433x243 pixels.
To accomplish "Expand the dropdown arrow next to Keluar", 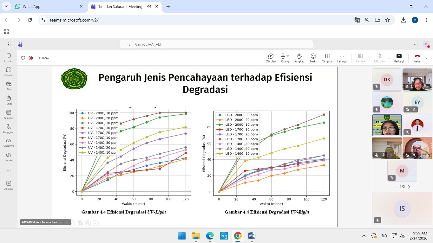I will coord(427,58).
